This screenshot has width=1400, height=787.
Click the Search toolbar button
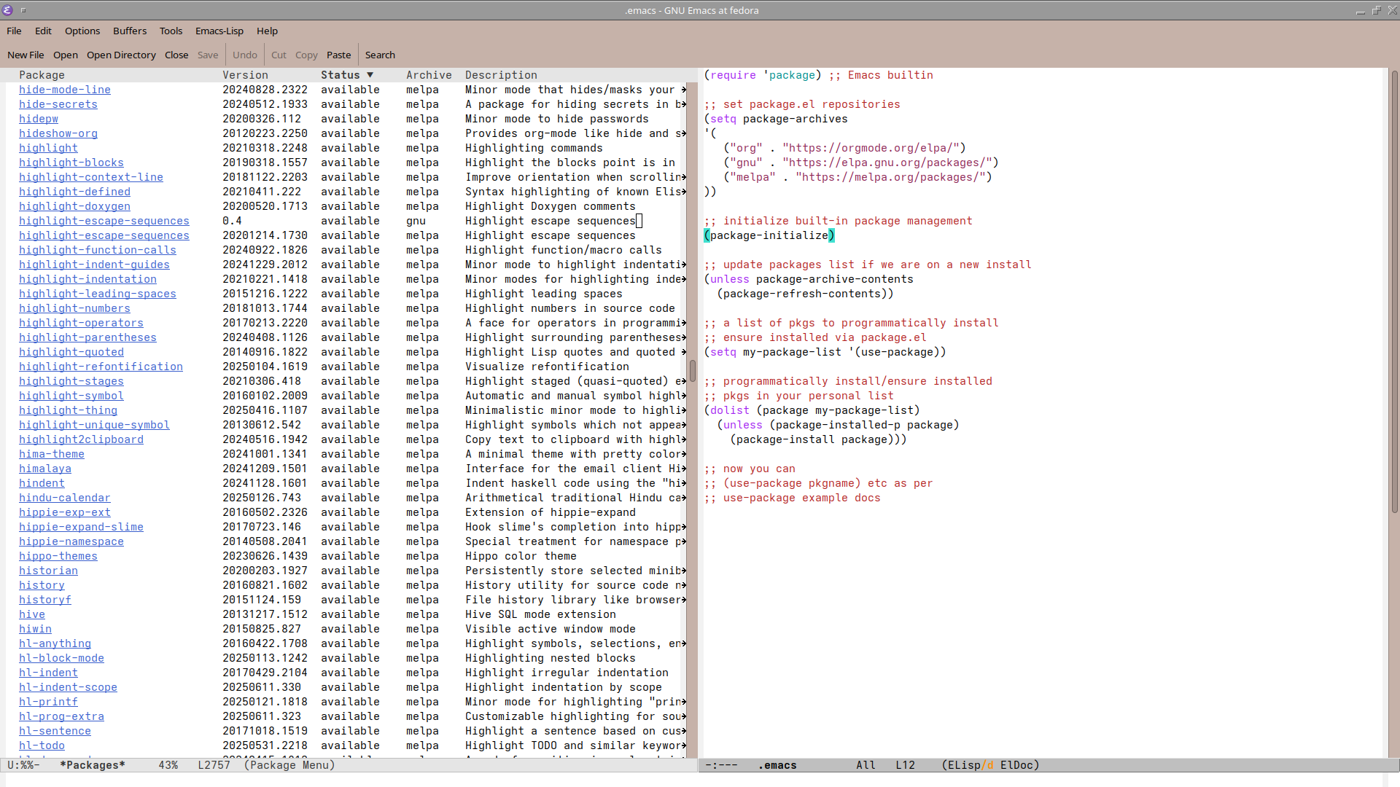(x=380, y=55)
